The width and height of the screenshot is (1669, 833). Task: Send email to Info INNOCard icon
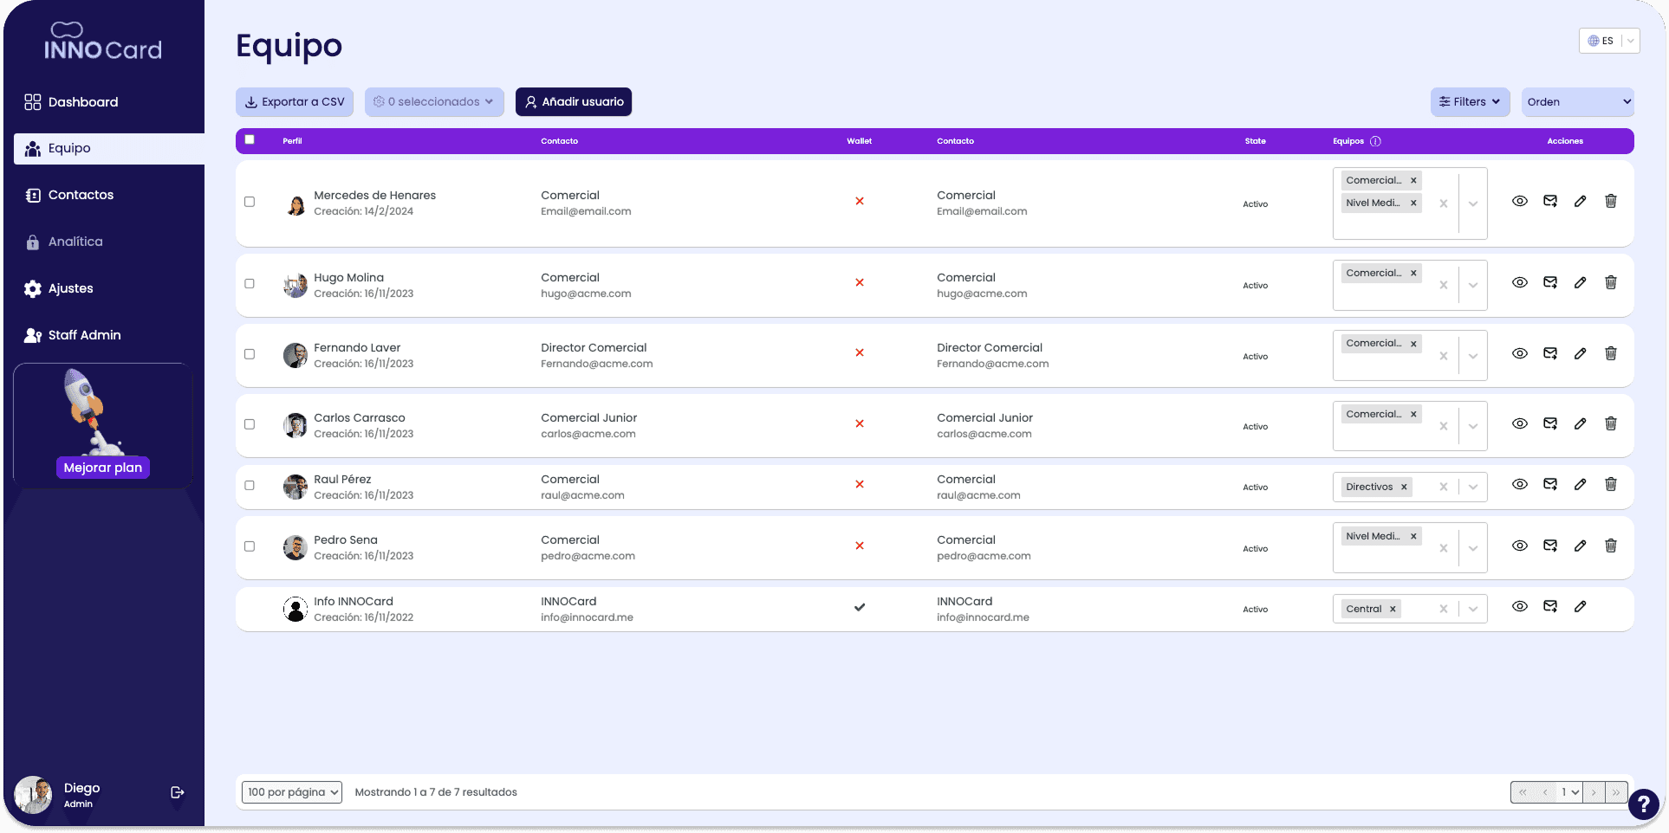(1550, 606)
